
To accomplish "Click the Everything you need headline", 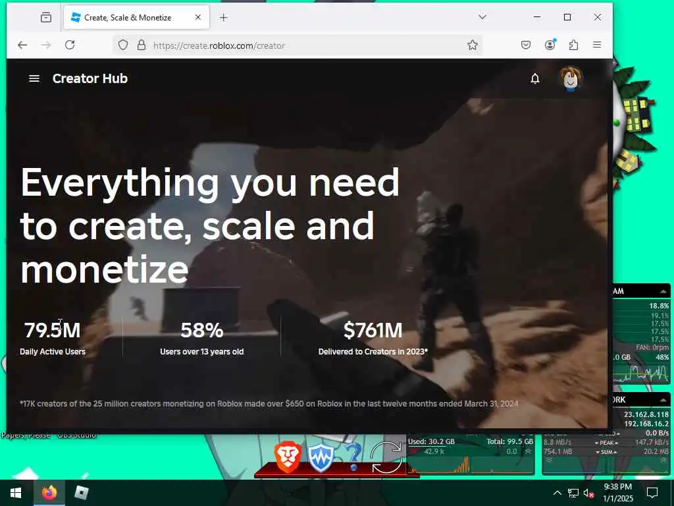I will [x=210, y=225].
